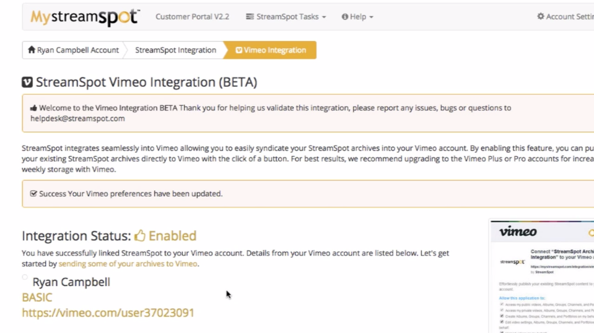The width and height of the screenshot is (594, 333).
Task: Click the StreamSpot Tasks list icon
Action: click(x=250, y=17)
